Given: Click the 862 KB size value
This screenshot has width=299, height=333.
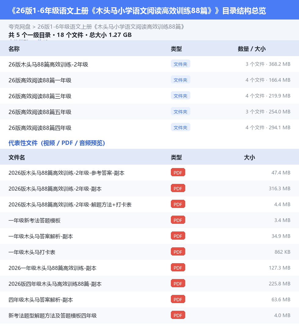Looking at the screenshot, I should tap(283, 252).
